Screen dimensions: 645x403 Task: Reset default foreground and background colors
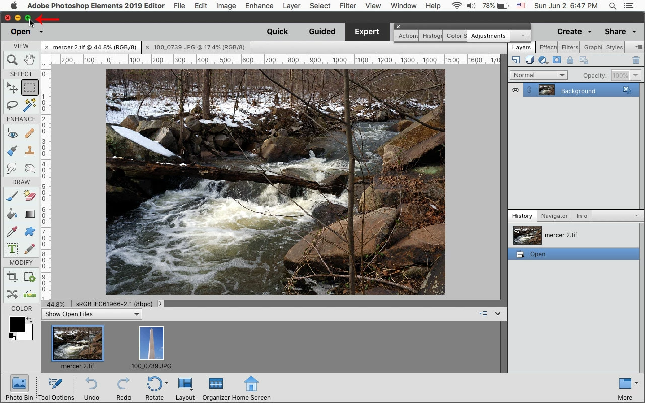tap(12, 337)
